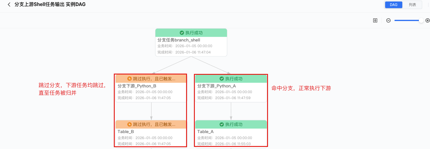Zoom in with the plus circle icon
This screenshot has height=149, width=430.
(427, 20)
